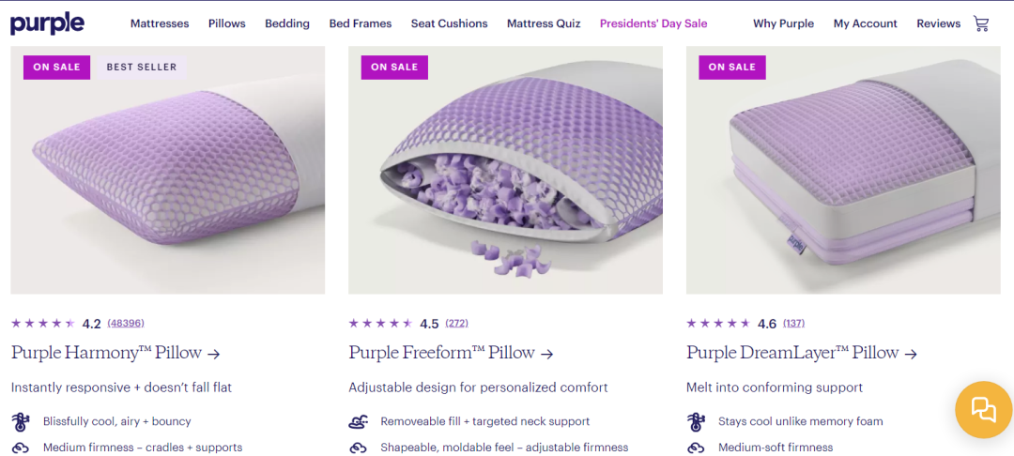Expand the Seat Cushions navigation menu
1014x456 pixels.
449,23
